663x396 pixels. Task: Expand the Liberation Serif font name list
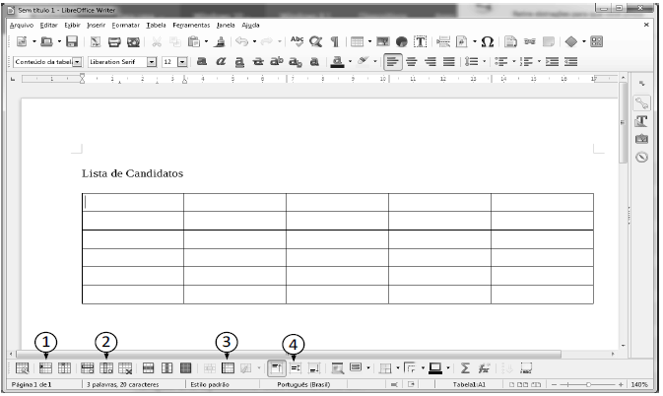point(152,61)
